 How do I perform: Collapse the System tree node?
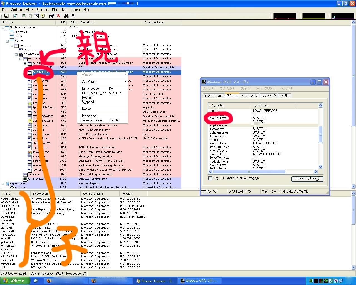pos(8,41)
